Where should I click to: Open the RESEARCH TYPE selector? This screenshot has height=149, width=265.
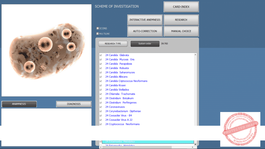point(113,44)
